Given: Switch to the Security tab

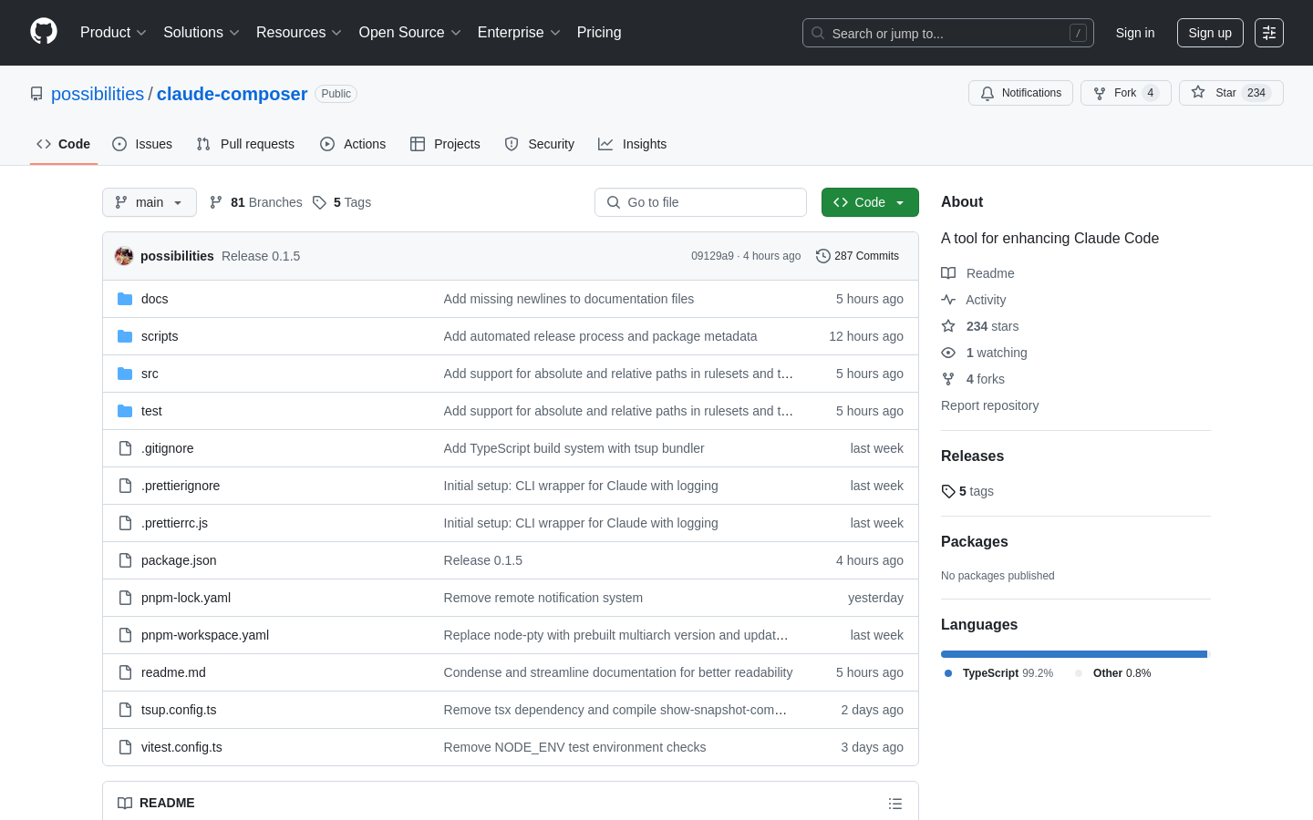Looking at the screenshot, I should pos(539,144).
